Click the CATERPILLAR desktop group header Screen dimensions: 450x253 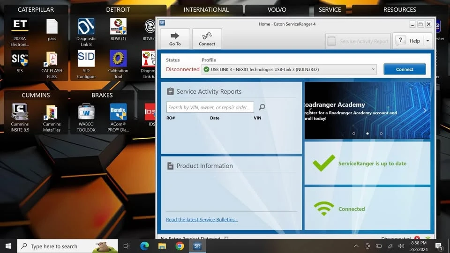pyautogui.click(x=36, y=9)
